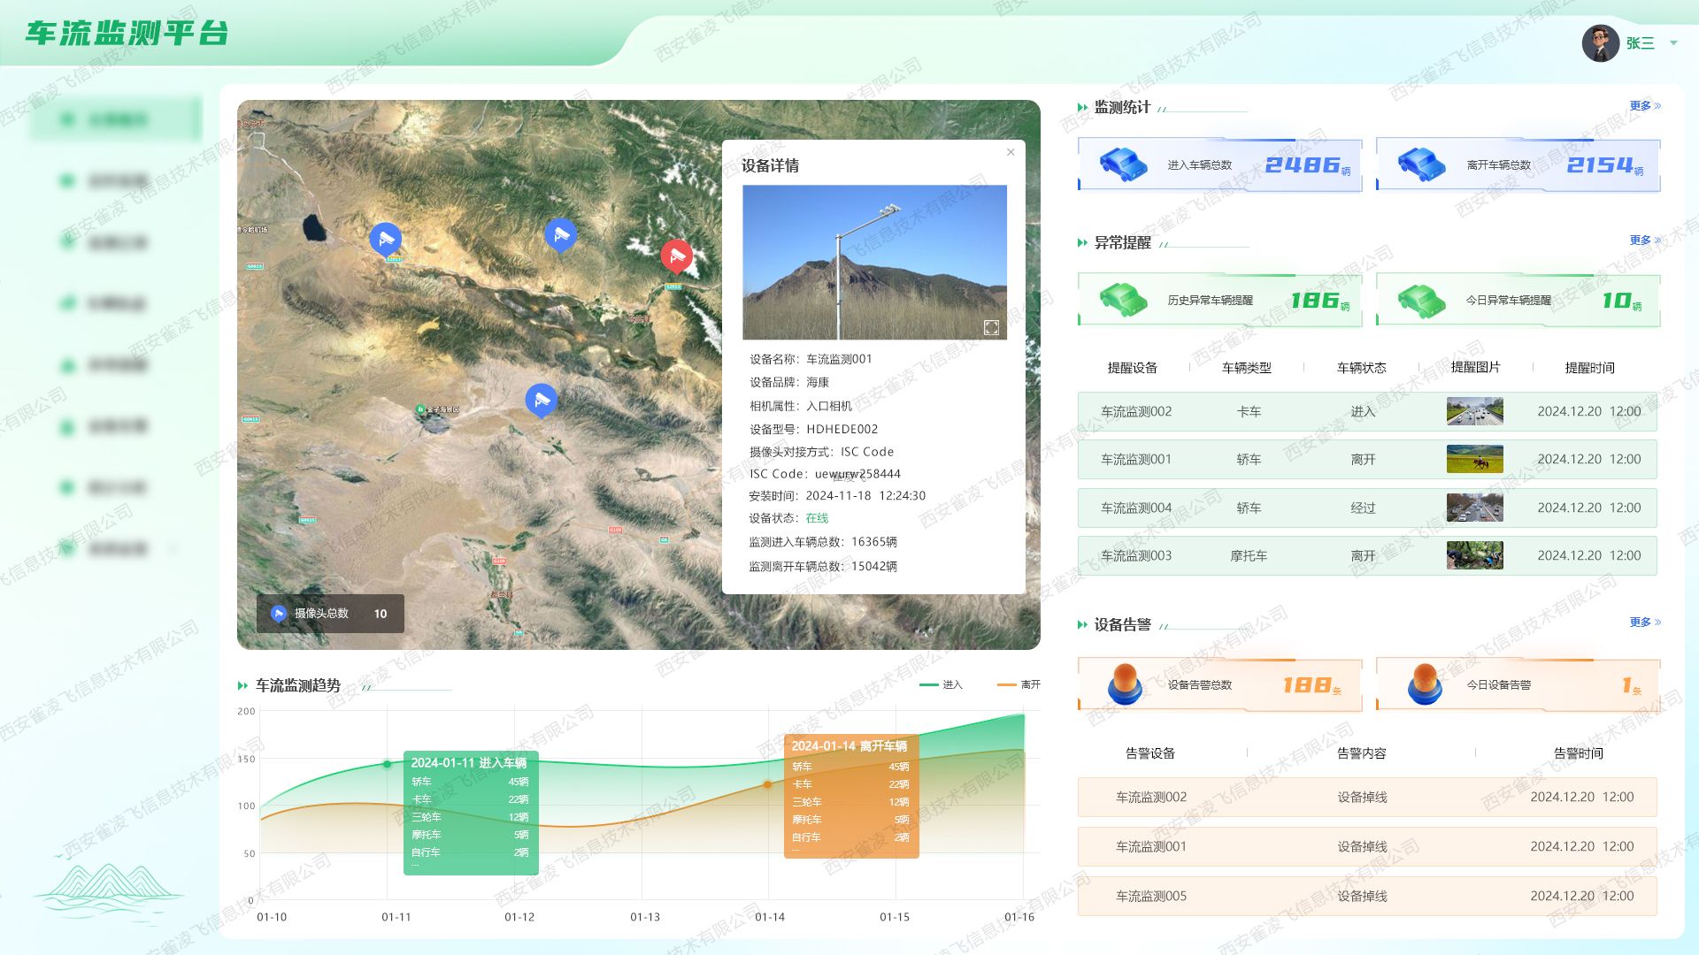Click the 张三 user avatar
1699x955 pixels.
(x=1600, y=42)
